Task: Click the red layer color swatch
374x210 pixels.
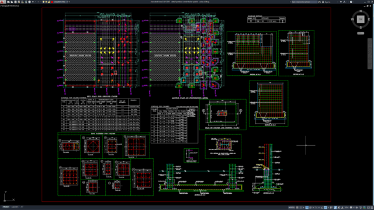Action: tap(52, 2)
